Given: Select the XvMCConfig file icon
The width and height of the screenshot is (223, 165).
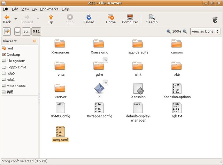Looking at the screenshot, I should coord(60,108).
